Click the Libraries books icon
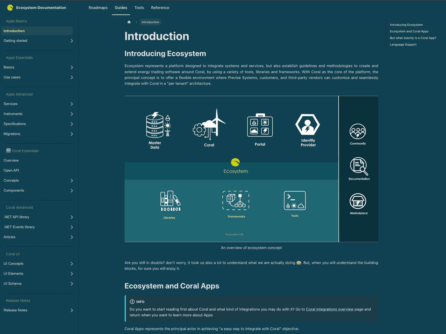Image resolution: width=446 pixels, height=334 pixels. 170,201
